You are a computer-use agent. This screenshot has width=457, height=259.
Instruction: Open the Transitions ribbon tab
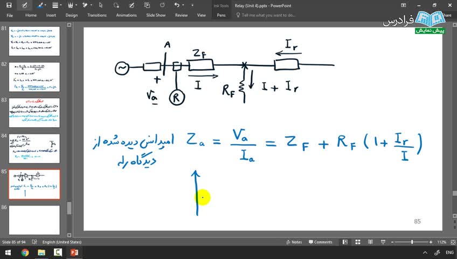(x=97, y=15)
